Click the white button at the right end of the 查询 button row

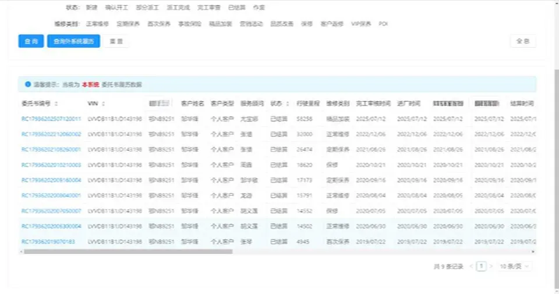pos(523,41)
